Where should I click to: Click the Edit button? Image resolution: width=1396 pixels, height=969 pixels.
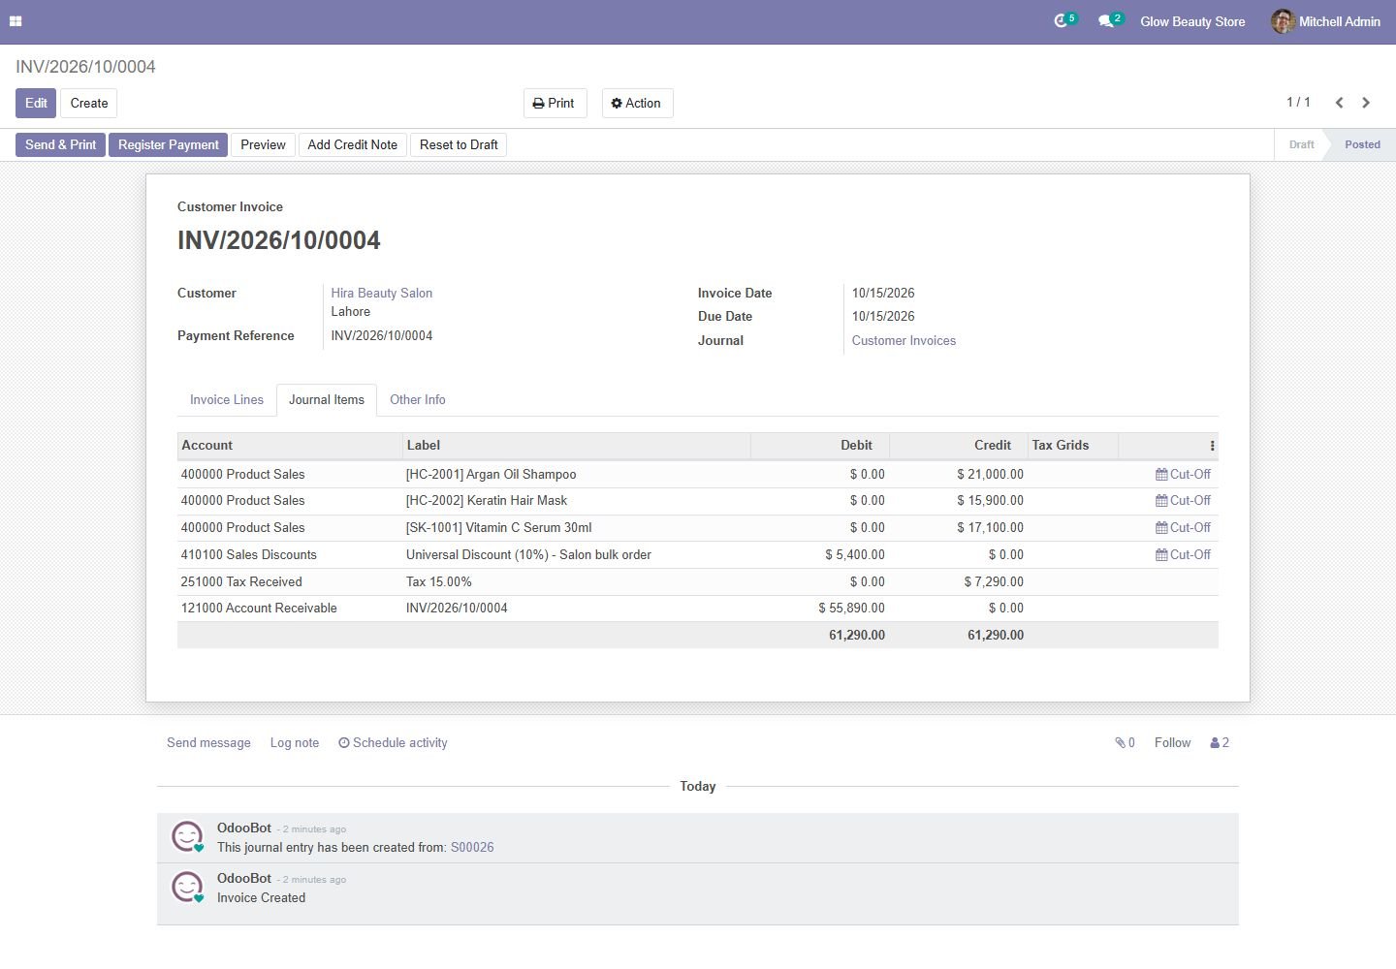click(36, 104)
